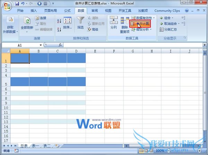This screenshot has width=208, height=155.
Task: Open the Connections dialog
Action: point(41,18)
